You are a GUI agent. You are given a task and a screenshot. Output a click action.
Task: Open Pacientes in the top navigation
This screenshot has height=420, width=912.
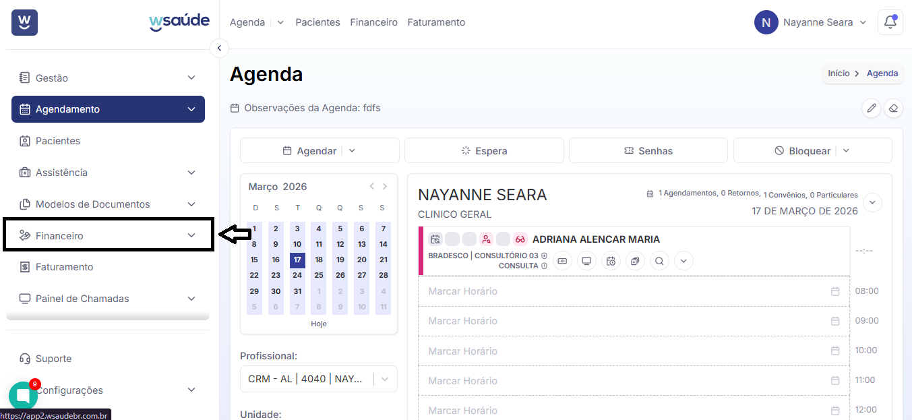pos(317,22)
